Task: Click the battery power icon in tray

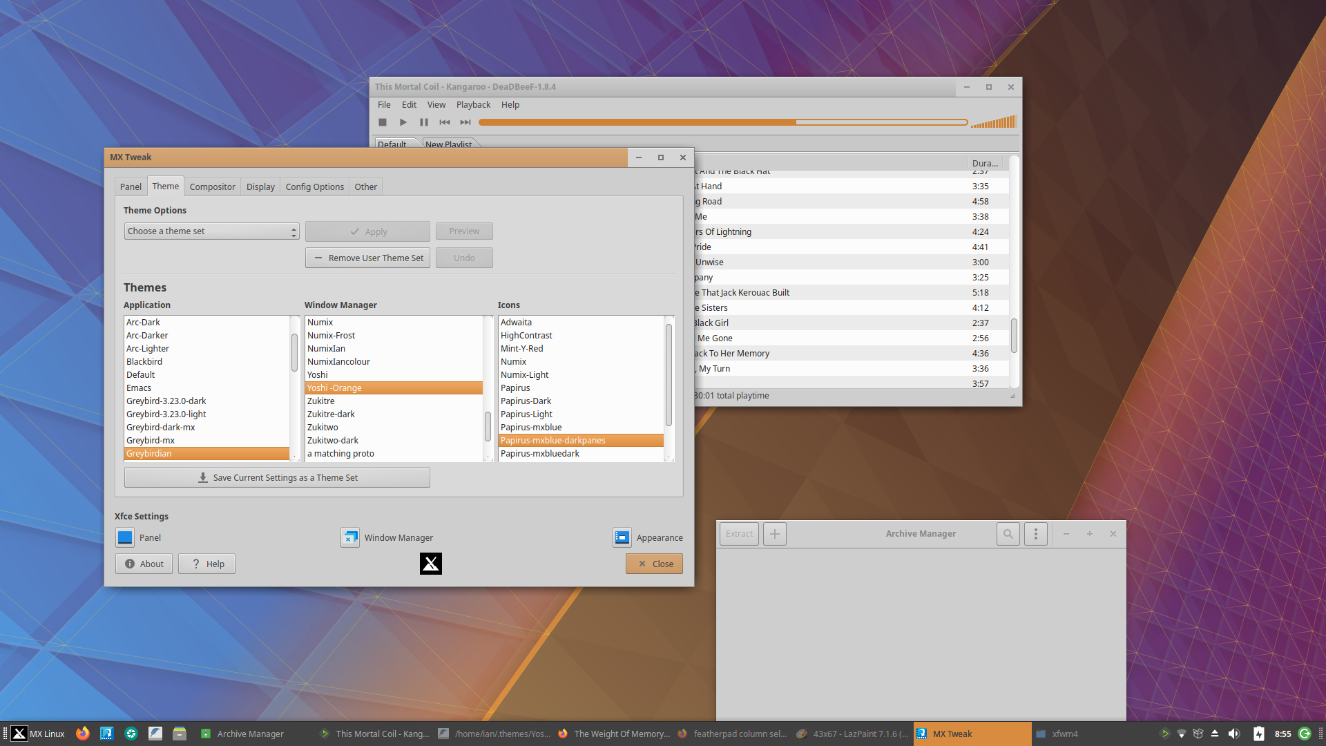Action: pyautogui.click(x=1259, y=734)
